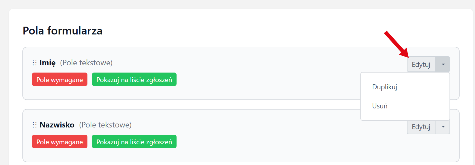This screenshot has width=475, height=165.
Task: Expand the dropdown arrow next to Nazwisko's Edytuj
Action: click(x=443, y=127)
